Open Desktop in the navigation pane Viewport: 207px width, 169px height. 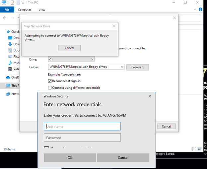coord(14,38)
